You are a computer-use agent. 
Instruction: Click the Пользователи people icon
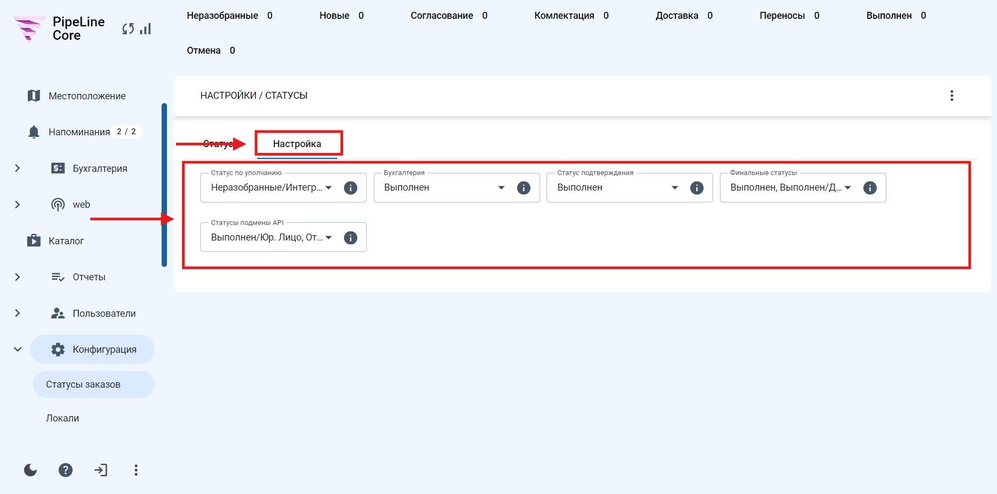(58, 313)
